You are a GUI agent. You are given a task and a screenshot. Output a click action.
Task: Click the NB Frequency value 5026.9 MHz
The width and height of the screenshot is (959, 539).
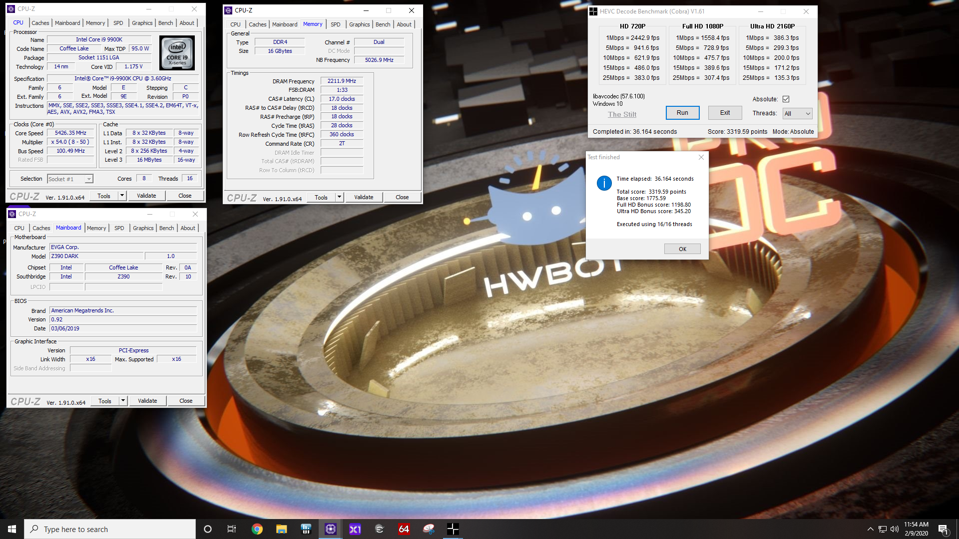click(x=379, y=60)
